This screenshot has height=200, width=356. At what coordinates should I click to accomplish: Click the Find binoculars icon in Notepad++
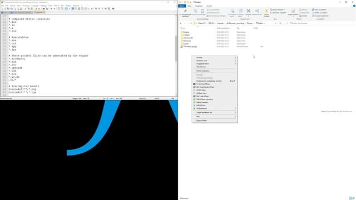(x=43, y=9)
